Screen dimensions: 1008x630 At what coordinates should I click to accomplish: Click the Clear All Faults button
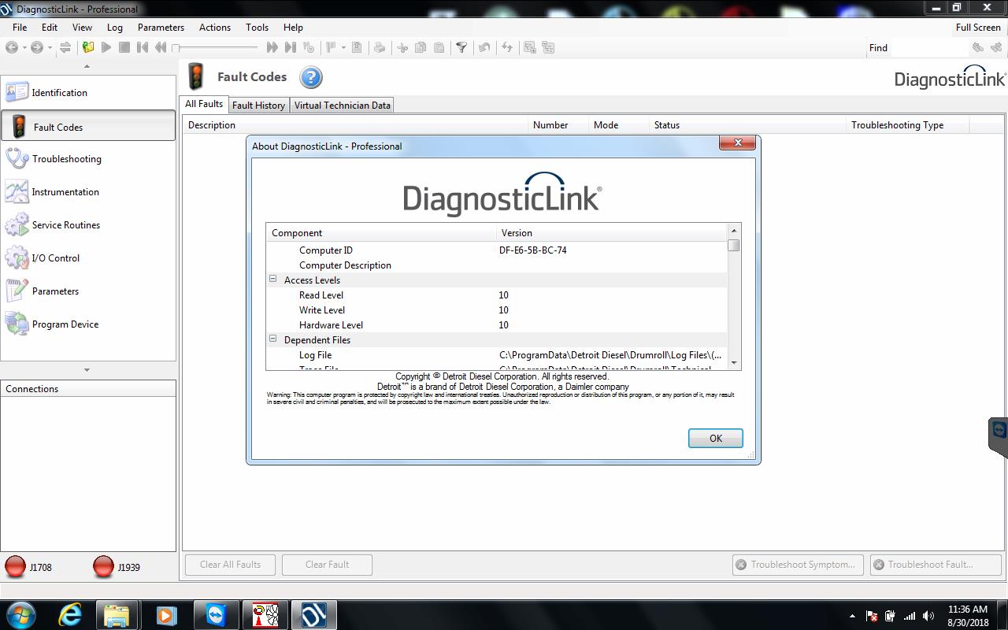(230, 564)
